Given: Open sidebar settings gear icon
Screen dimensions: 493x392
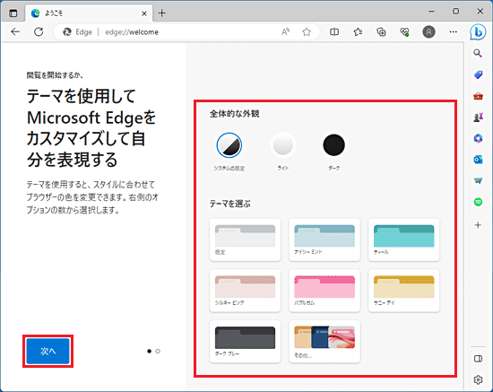Looking at the screenshot, I should coord(478,379).
